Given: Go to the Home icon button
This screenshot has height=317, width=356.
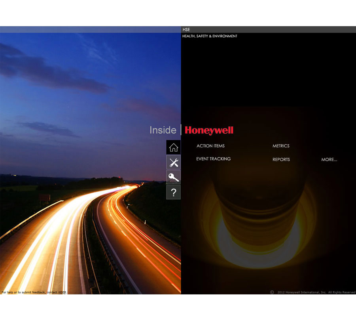Looking at the screenshot, I should pos(173,147).
